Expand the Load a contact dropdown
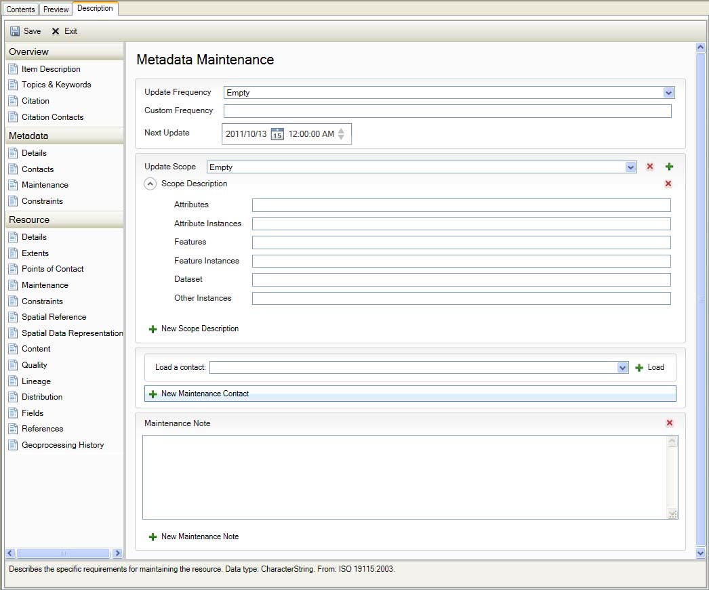The width and height of the screenshot is (709, 590). pyautogui.click(x=623, y=368)
